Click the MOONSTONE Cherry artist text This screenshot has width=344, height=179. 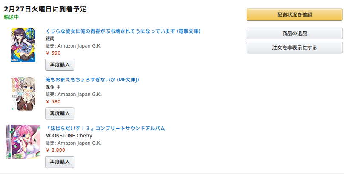tap(69, 136)
